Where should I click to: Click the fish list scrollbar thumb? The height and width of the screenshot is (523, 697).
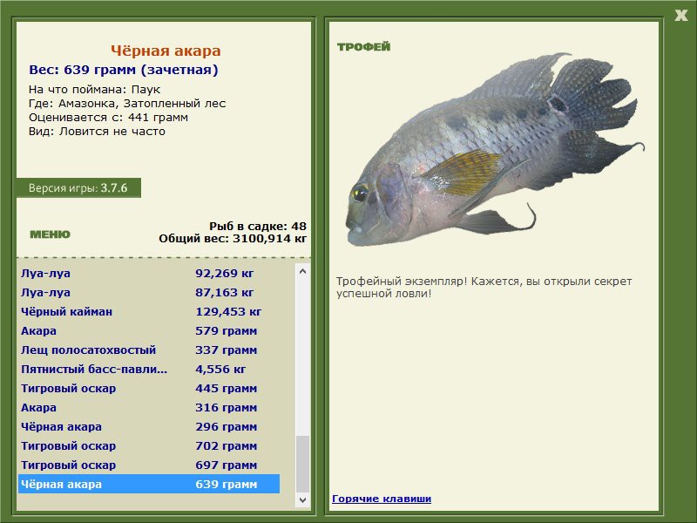point(302,465)
